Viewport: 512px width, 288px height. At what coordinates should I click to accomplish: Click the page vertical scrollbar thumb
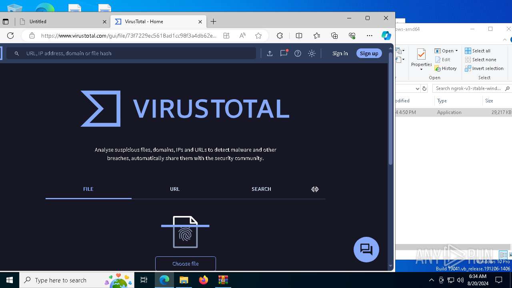click(391, 108)
